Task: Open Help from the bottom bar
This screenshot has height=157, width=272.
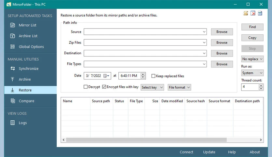Action: point(232,152)
